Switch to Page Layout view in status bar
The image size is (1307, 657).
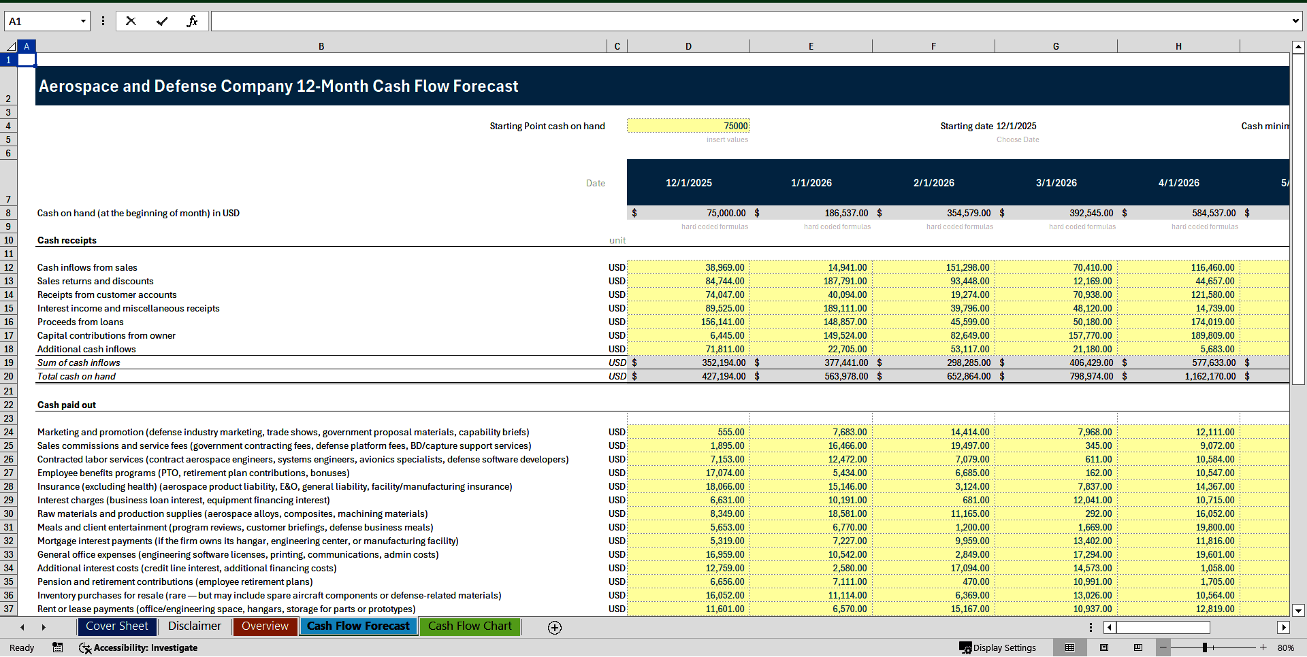1104,647
